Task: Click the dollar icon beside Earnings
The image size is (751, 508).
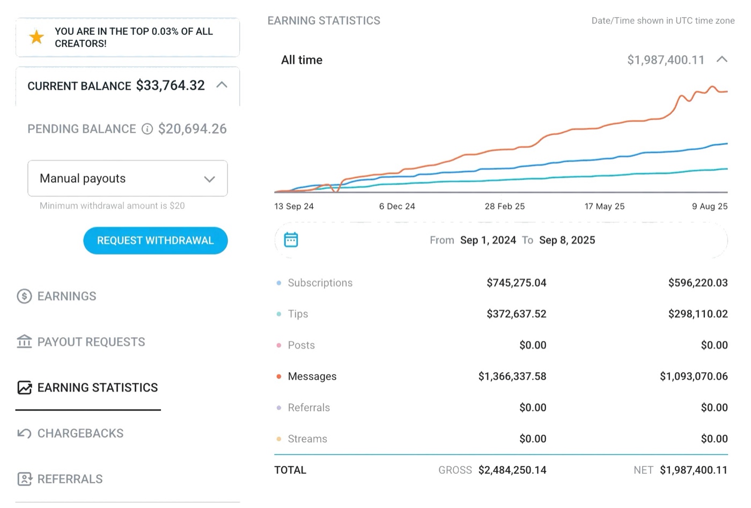Action: 24,296
